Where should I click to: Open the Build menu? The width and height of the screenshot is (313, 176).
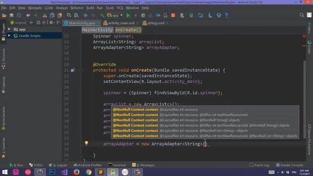click(x=90, y=8)
